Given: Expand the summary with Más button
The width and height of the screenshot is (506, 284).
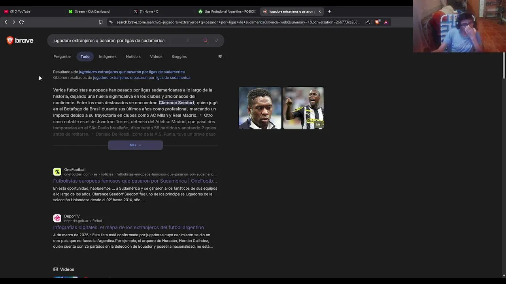Looking at the screenshot, I should pyautogui.click(x=135, y=145).
